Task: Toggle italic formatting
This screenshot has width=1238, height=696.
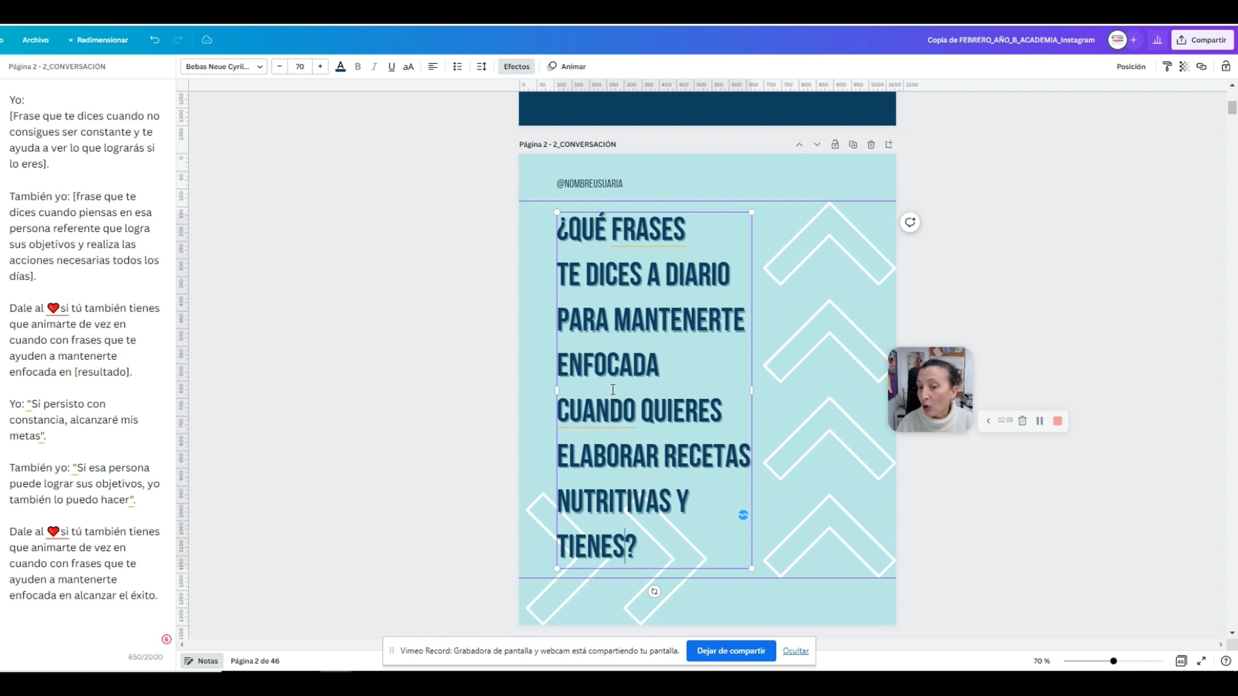Action: click(374, 67)
